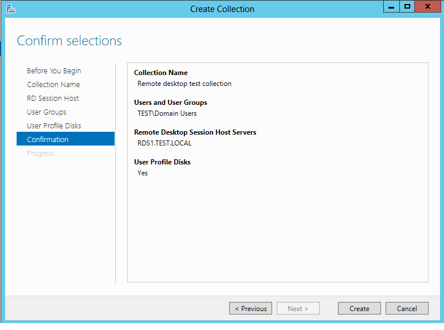Click the disabled Next button

298,308
